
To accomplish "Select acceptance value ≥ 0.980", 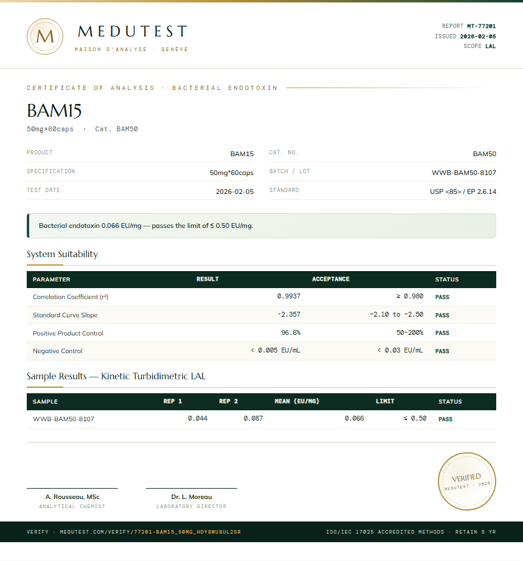I will (410, 296).
